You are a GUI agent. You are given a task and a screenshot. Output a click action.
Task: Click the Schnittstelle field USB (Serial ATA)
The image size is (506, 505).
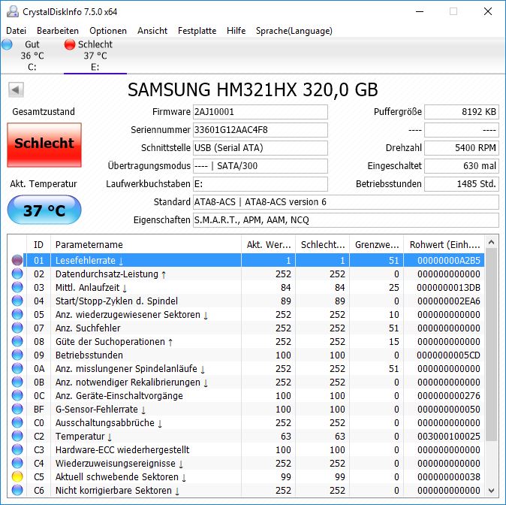[x=260, y=148]
